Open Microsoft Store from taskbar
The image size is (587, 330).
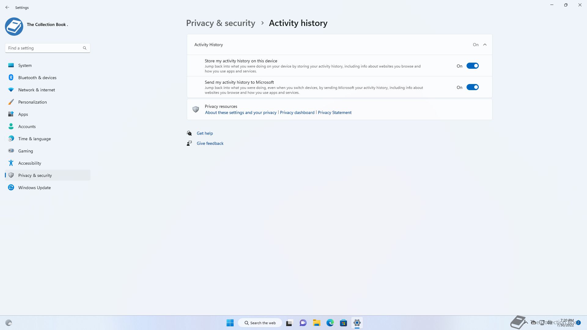(343, 323)
